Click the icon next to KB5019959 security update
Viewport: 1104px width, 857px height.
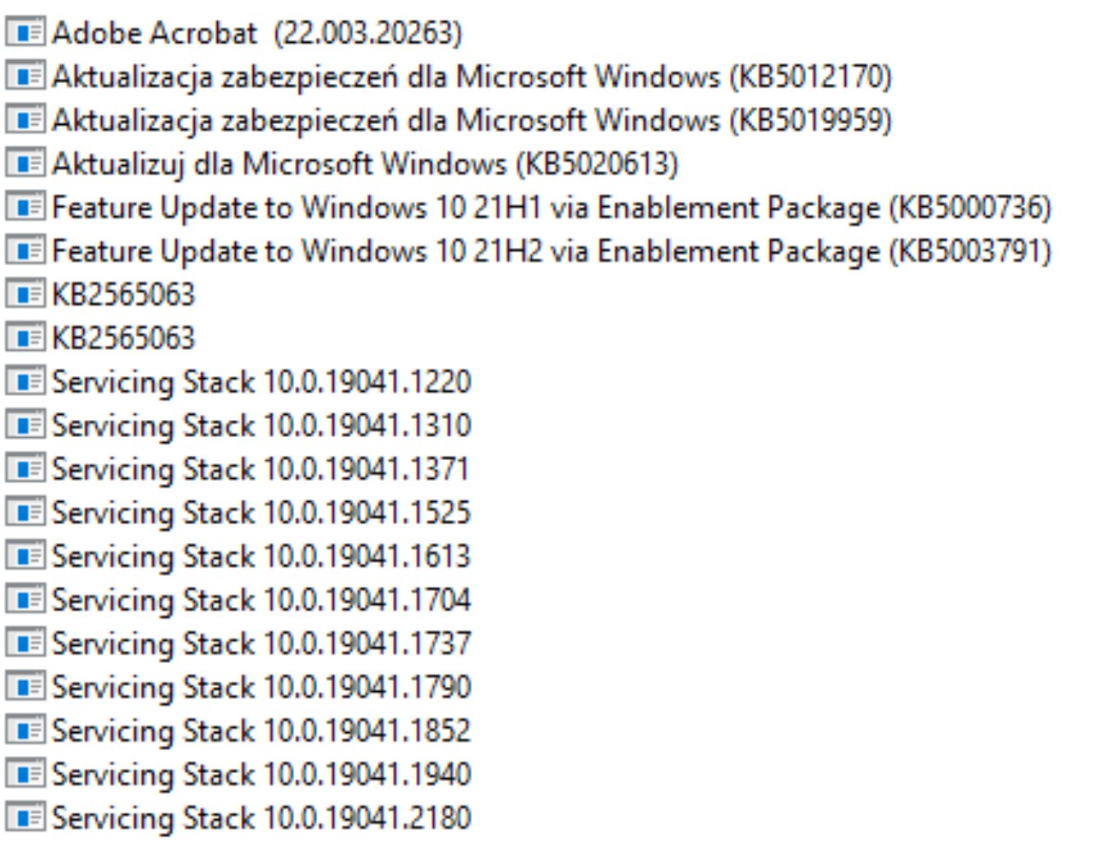tap(25, 120)
